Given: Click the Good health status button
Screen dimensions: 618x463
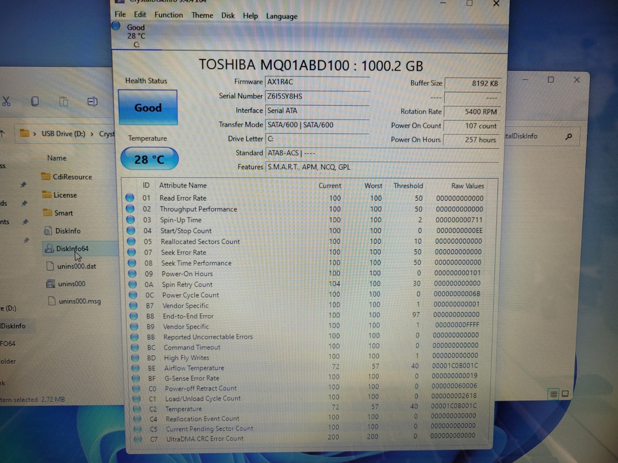Looking at the screenshot, I should [x=148, y=108].
